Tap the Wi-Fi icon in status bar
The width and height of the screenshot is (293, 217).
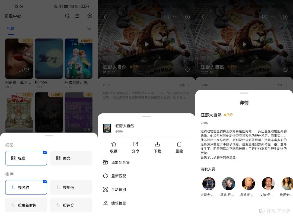[x=60, y=6]
